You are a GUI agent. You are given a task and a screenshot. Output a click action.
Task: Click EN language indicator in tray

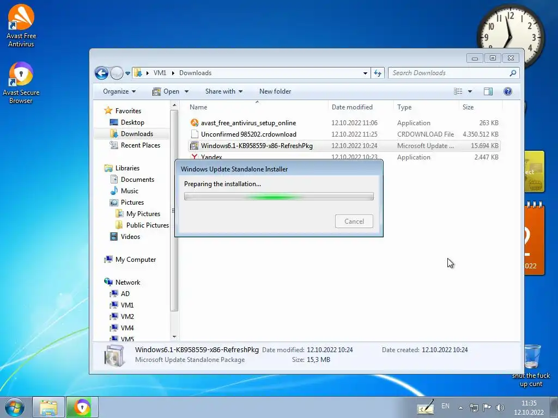pyautogui.click(x=445, y=406)
